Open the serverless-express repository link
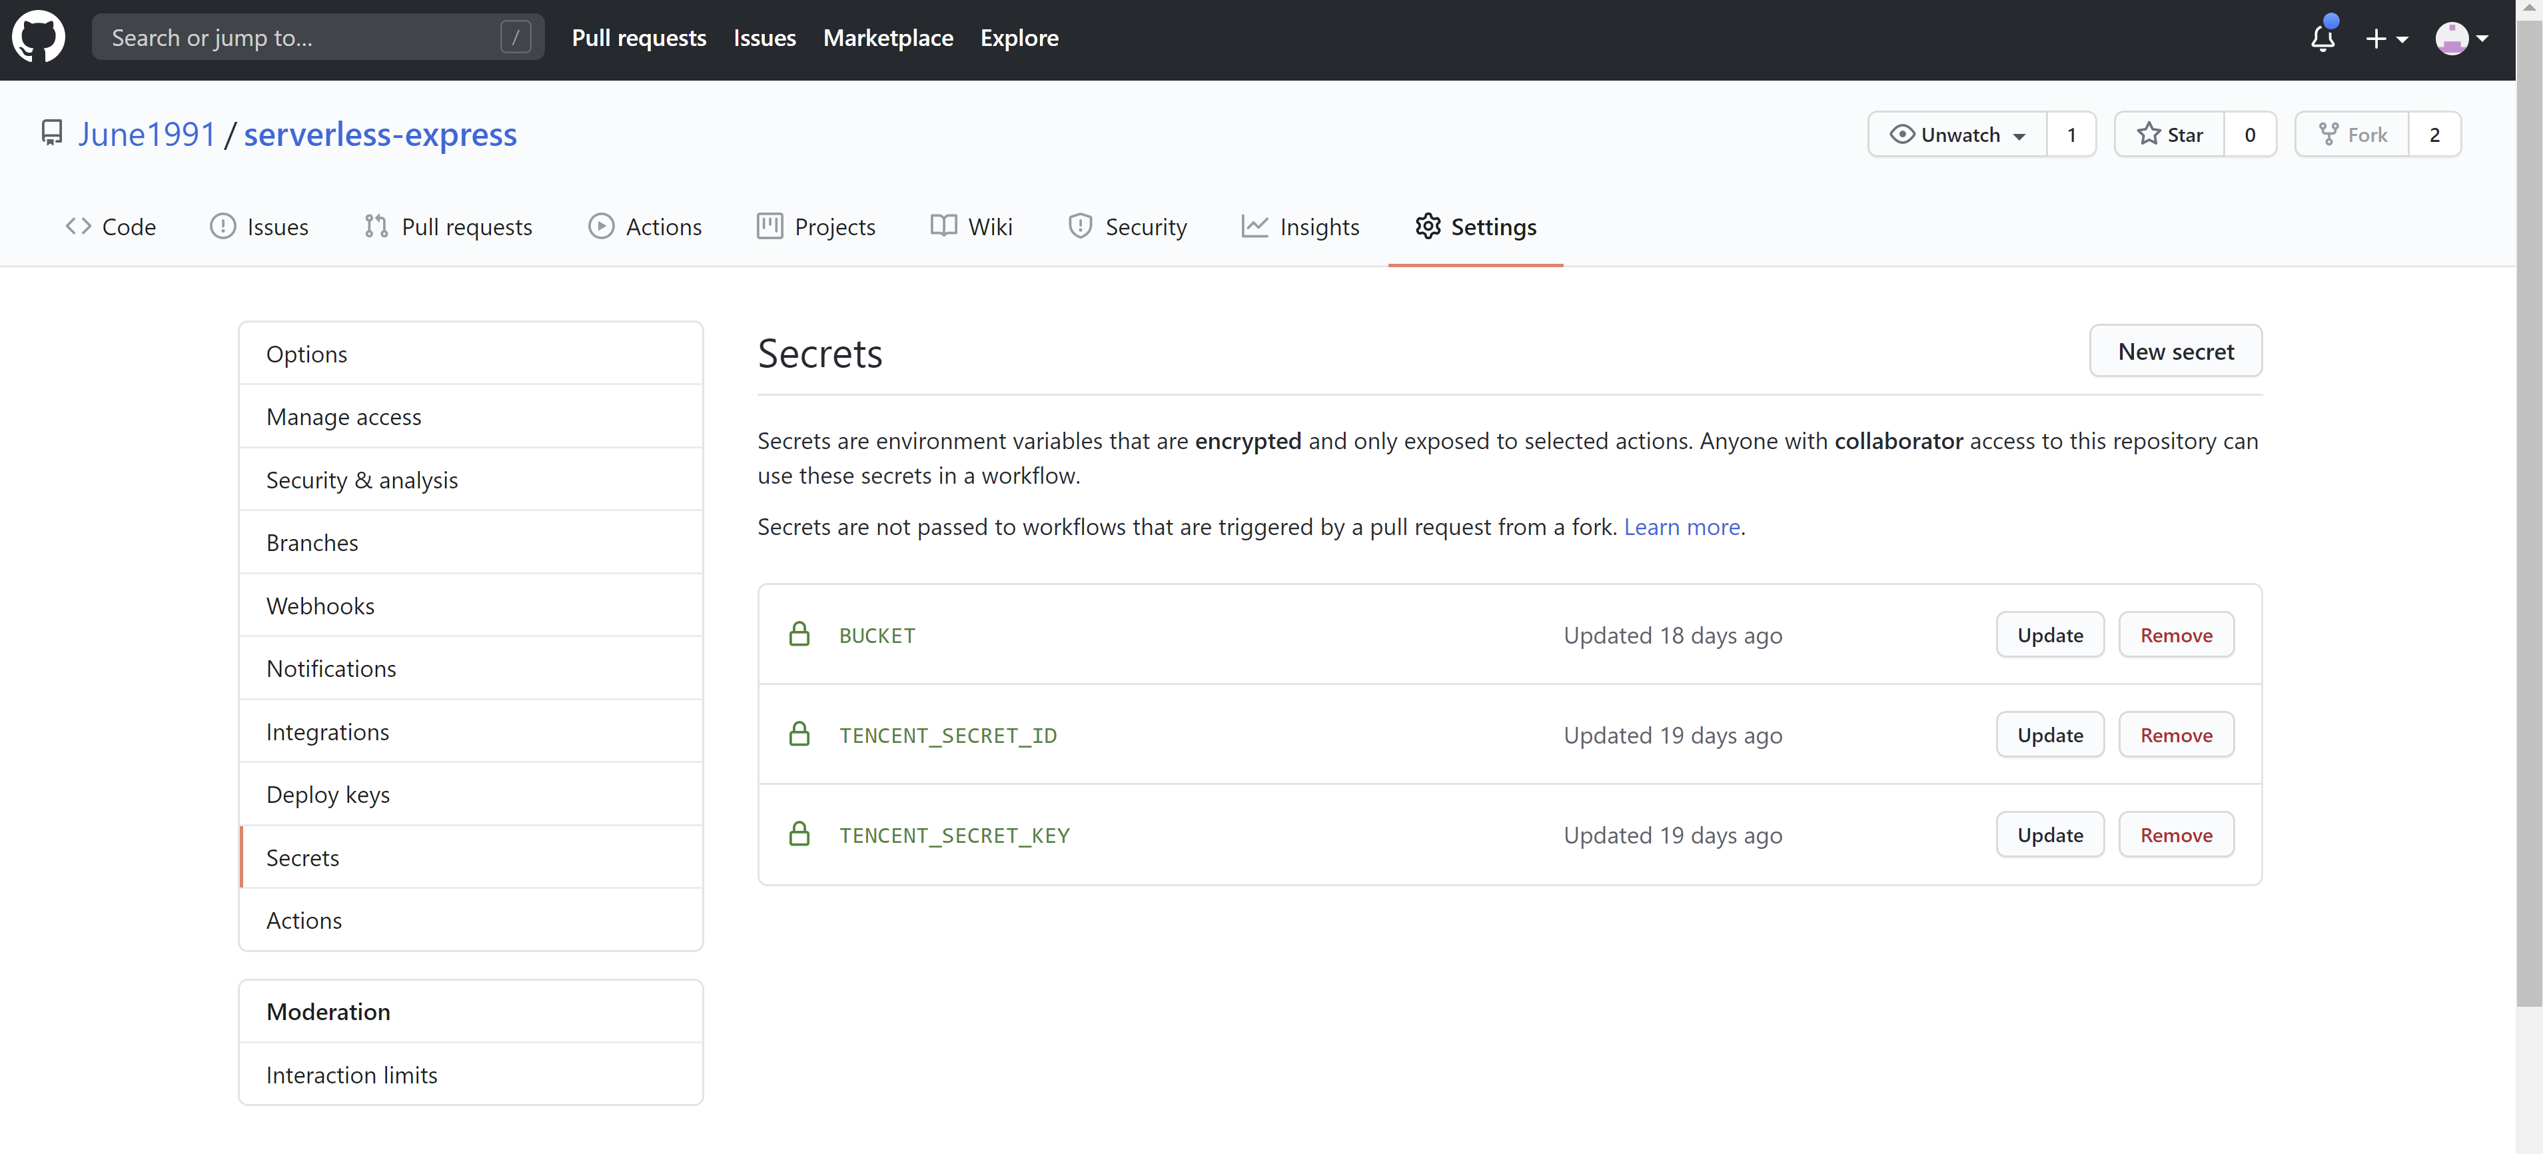 380,133
